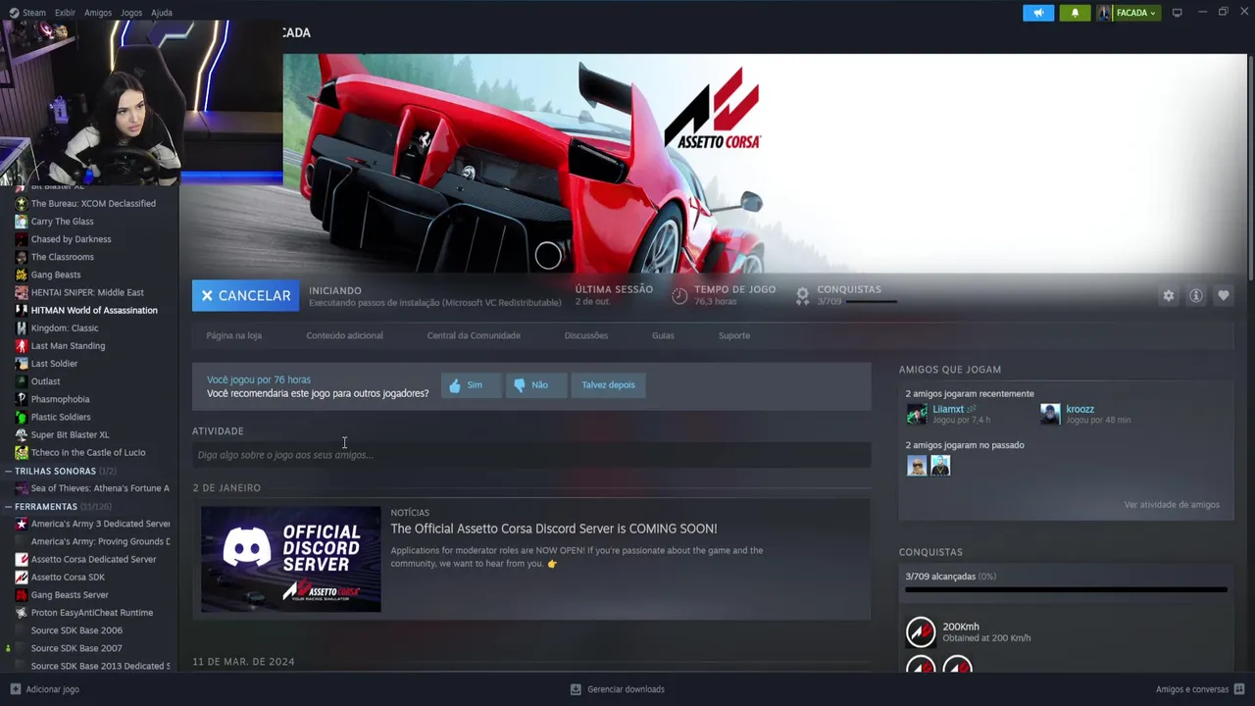
Task: Click the Big Picture mode monitor icon
Action: (x=1178, y=13)
